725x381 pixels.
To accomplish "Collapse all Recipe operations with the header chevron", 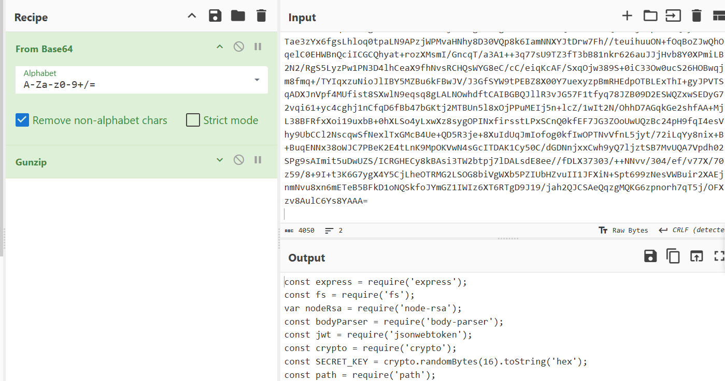I will [192, 16].
